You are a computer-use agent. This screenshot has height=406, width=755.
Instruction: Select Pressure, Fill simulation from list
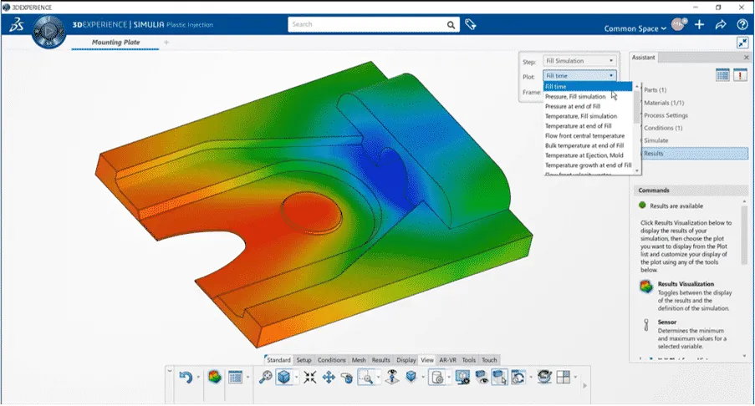click(x=575, y=97)
